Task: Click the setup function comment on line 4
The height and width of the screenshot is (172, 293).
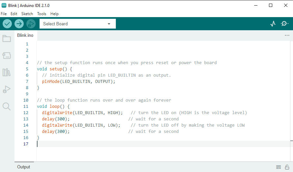Action: (x=127, y=62)
